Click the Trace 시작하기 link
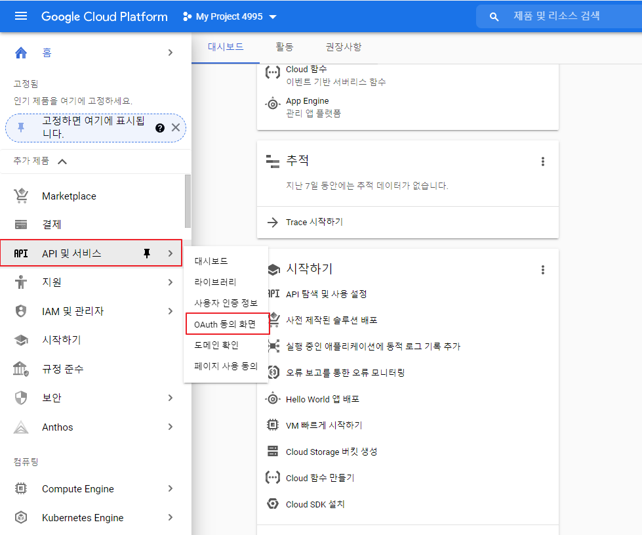 click(314, 222)
